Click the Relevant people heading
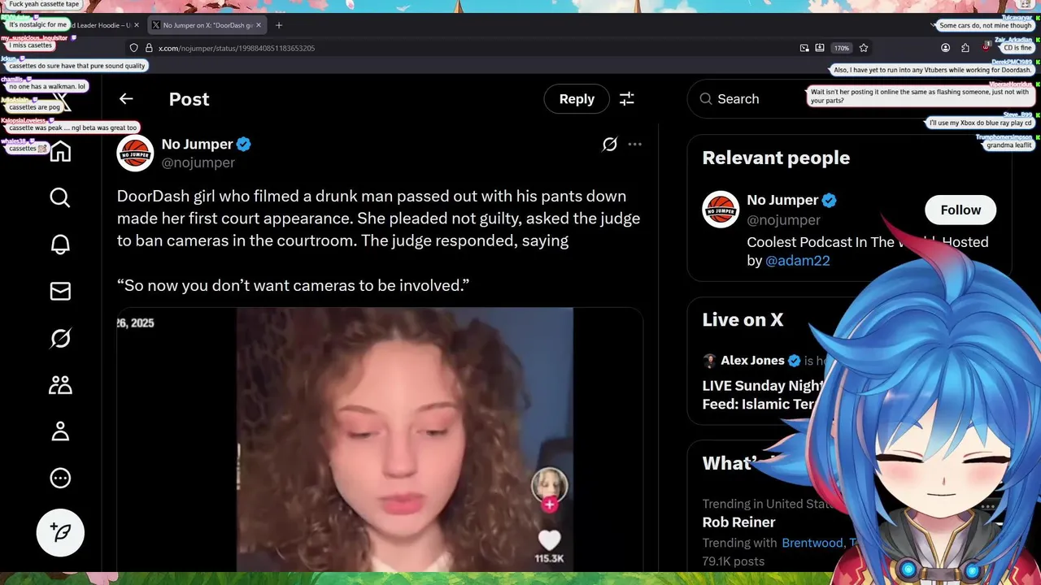Screen dimensions: 1041x585 pos(776,158)
